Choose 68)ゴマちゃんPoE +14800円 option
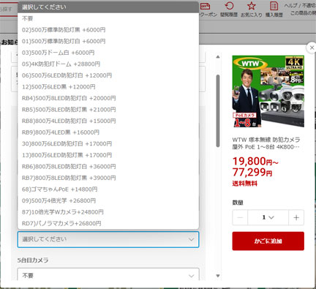 coord(108,189)
